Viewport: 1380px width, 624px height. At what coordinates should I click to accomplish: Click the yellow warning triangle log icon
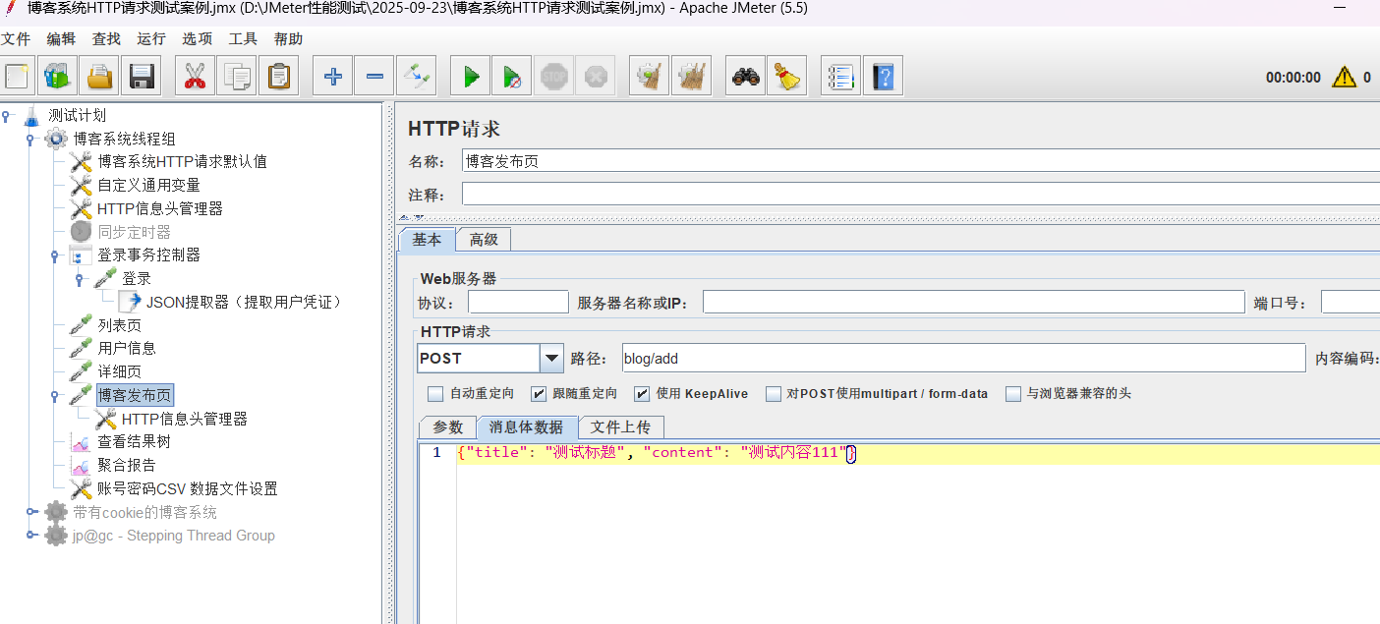(1344, 77)
